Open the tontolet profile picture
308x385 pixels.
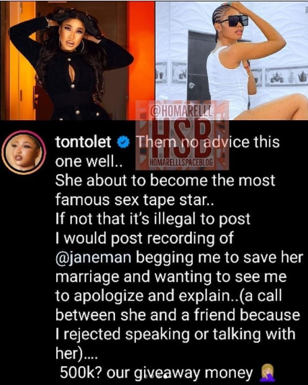pos(24,153)
